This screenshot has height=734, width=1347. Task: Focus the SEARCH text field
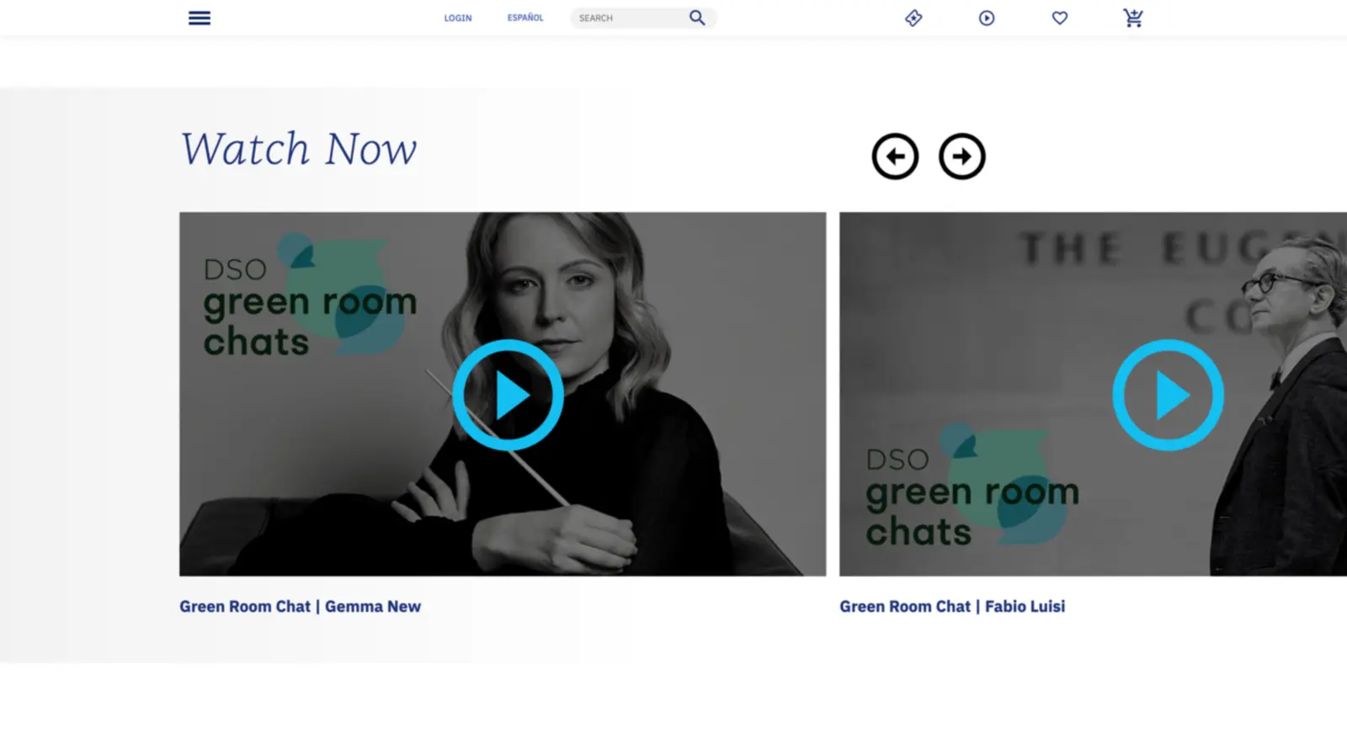(627, 18)
